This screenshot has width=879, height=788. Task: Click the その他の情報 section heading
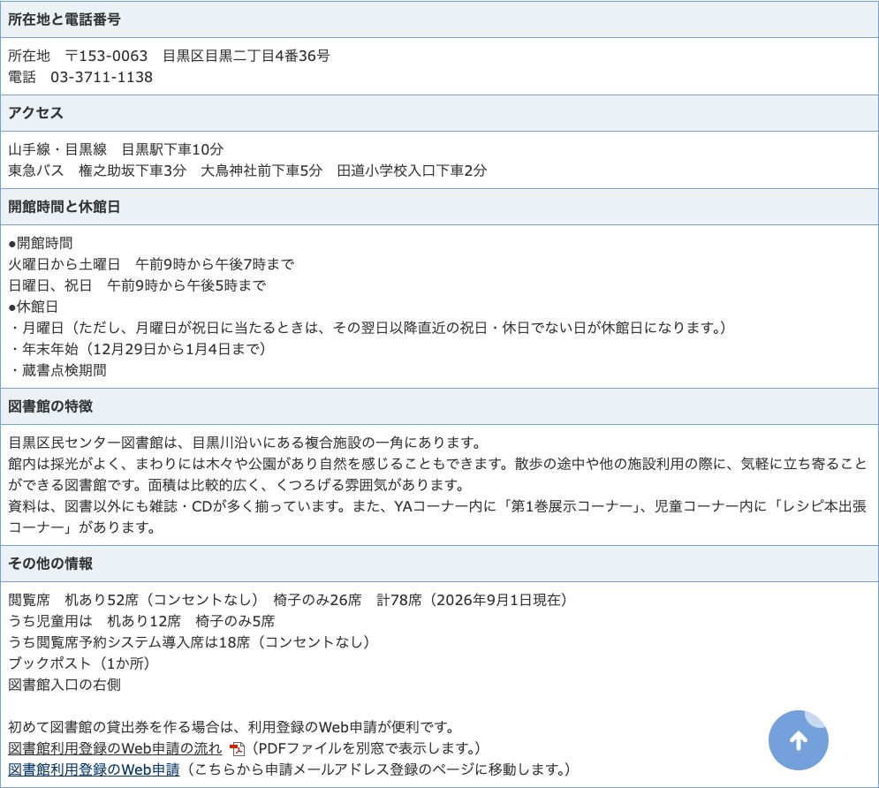(49, 564)
